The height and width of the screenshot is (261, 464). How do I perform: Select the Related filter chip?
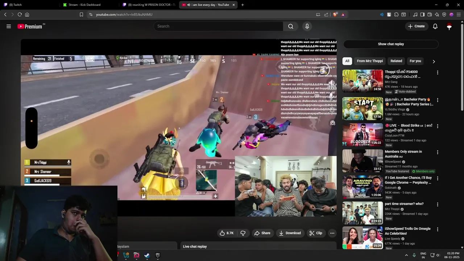396,61
